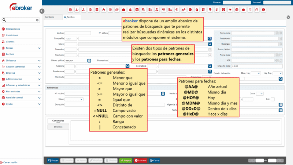Toggle the Intl. checkbox
Image resolution: width=293 pixels, height=165 pixels.
click(x=272, y=99)
